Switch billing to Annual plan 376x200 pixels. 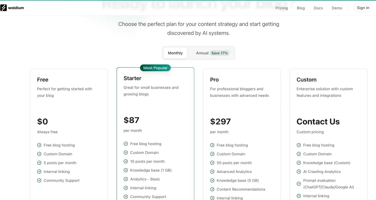coord(202,53)
